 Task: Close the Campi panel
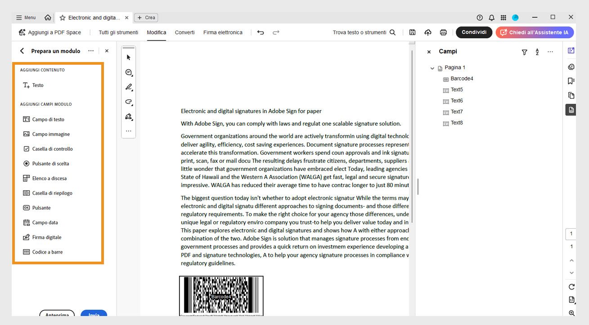[429, 52]
